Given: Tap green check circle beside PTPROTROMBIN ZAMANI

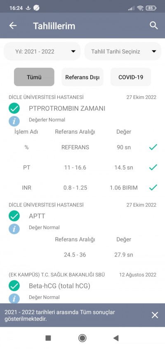Looking at the screenshot, I should click(14, 108).
